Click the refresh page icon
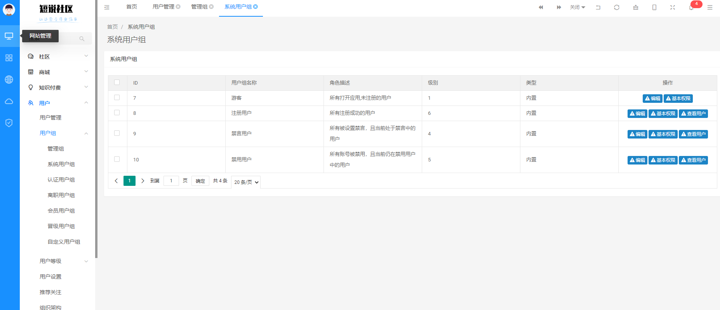720x310 pixels. click(x=617, y=7)
